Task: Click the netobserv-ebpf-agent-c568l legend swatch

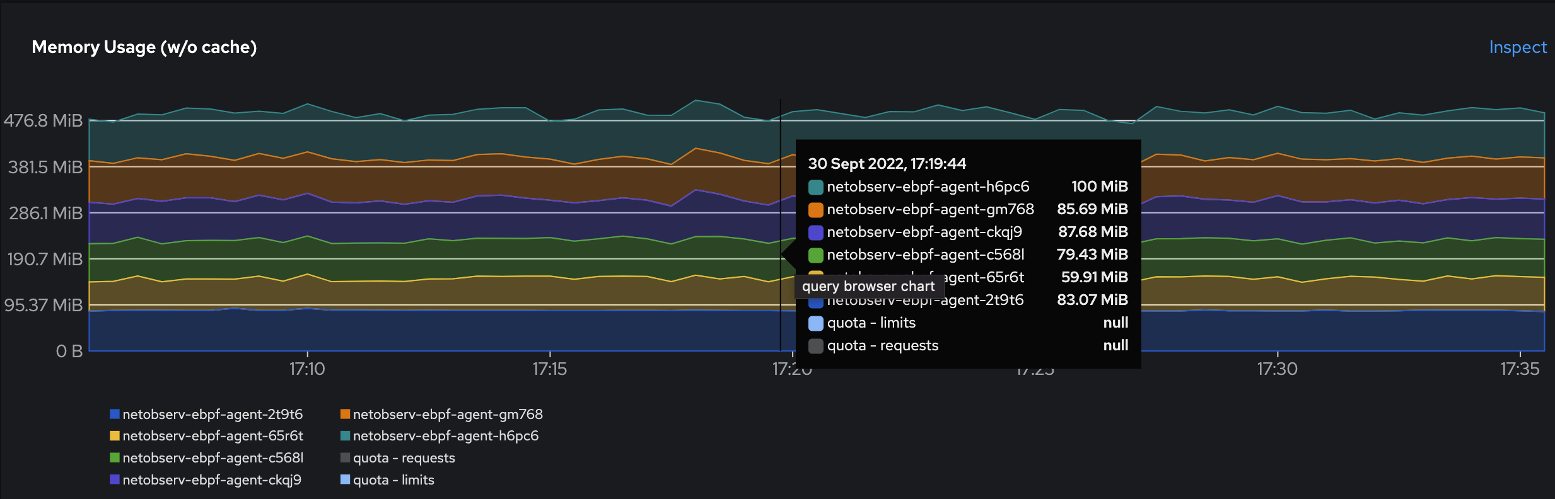Action: pos(115,457)
